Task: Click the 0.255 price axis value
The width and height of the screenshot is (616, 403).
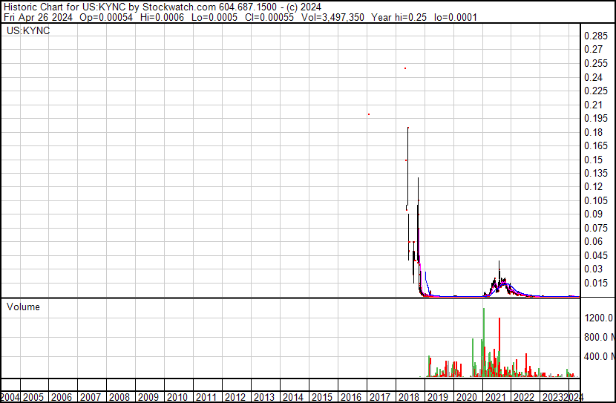Action: 596,64
